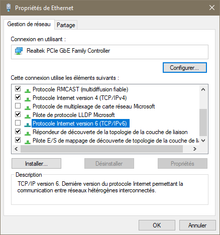The image size is (220, 235).
Task: Click the Realtek network adapter icon
Action: pos(19,51)
